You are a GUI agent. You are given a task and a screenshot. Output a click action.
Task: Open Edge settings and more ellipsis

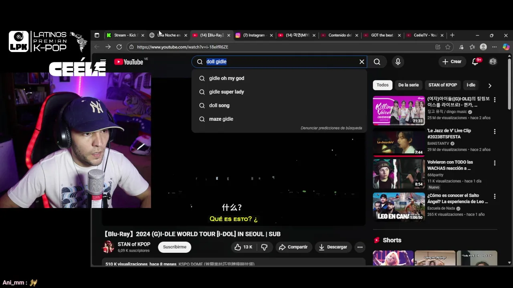pos(495,47)
